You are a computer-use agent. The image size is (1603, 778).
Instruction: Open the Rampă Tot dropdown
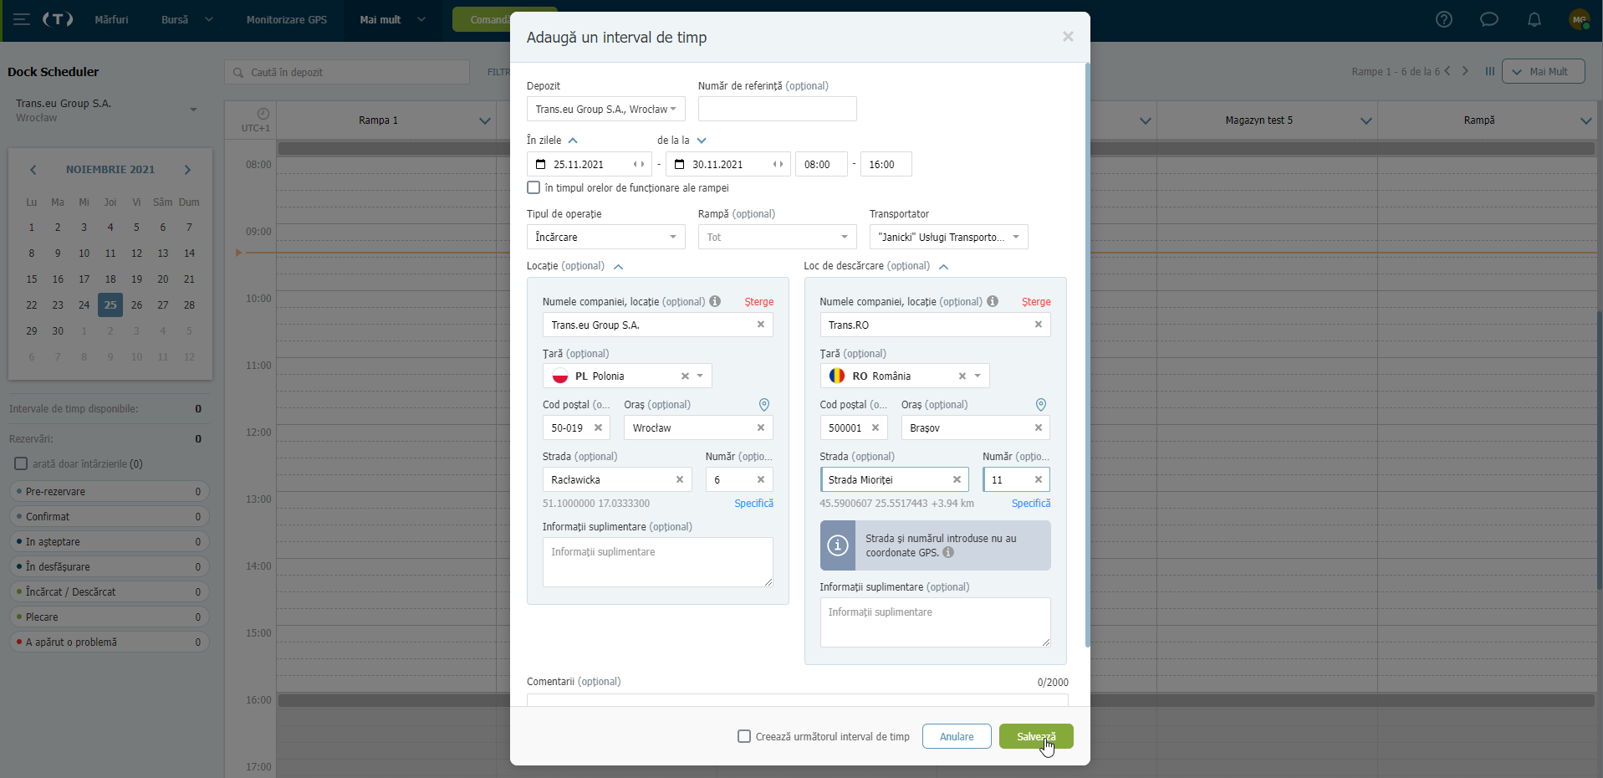pos(777,237)
